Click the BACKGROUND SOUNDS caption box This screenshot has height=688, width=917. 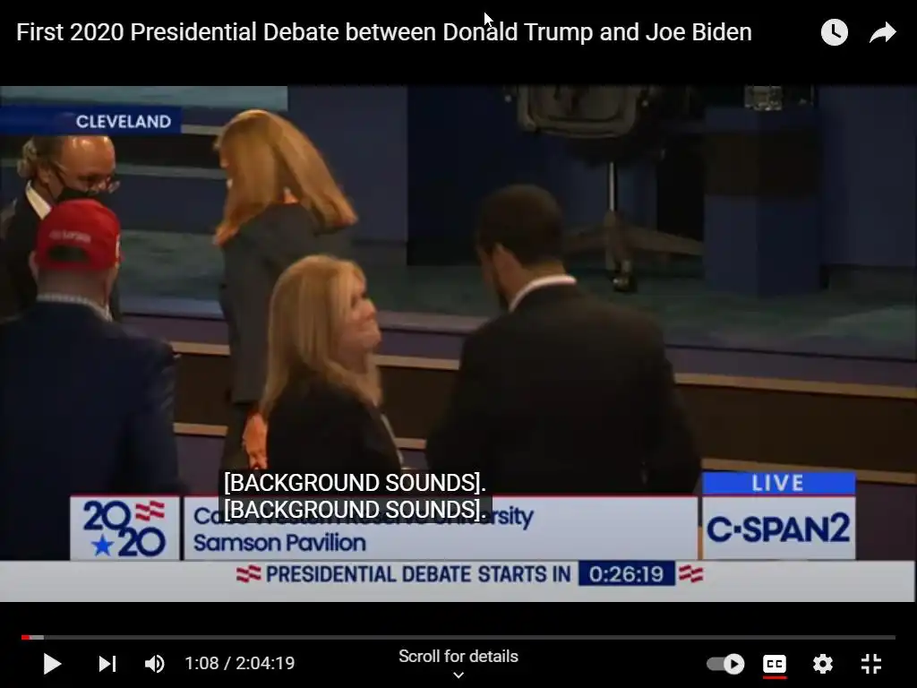click(355, 496)
